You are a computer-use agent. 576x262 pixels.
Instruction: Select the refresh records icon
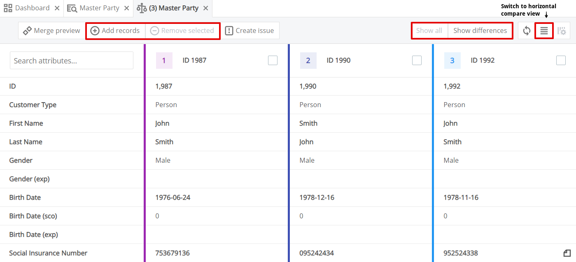(x=527, y=30)
